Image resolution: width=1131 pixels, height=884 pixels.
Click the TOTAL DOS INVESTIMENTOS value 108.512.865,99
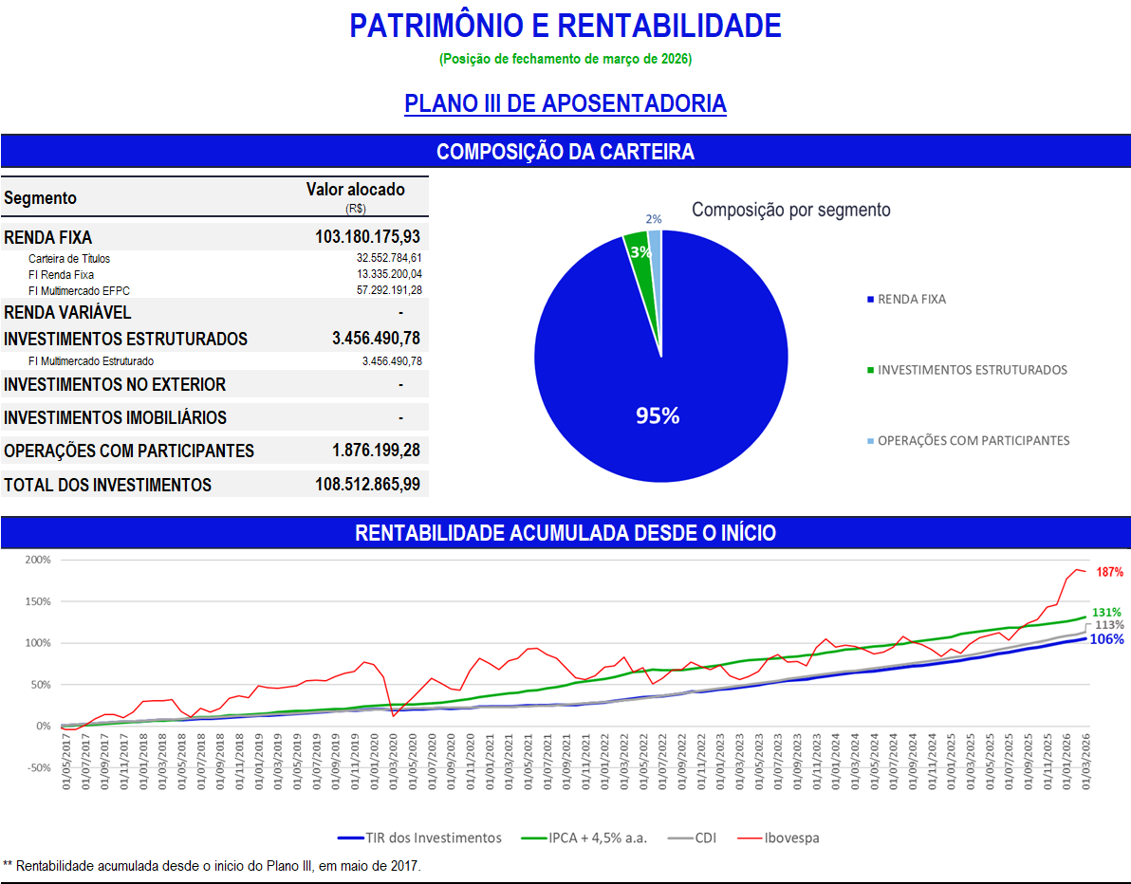368,485
